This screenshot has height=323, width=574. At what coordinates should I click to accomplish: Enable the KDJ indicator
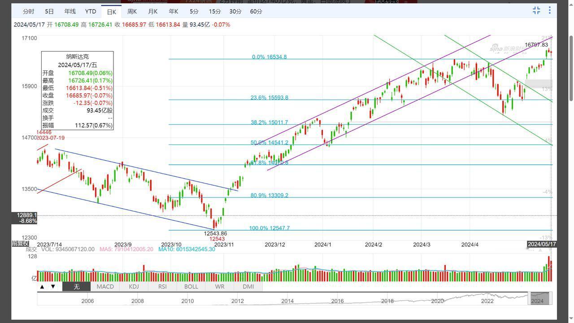pos(134,286)
